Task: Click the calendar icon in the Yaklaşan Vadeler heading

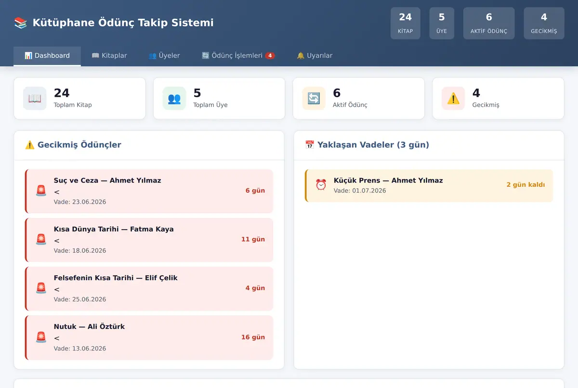Action: (310, 145)
